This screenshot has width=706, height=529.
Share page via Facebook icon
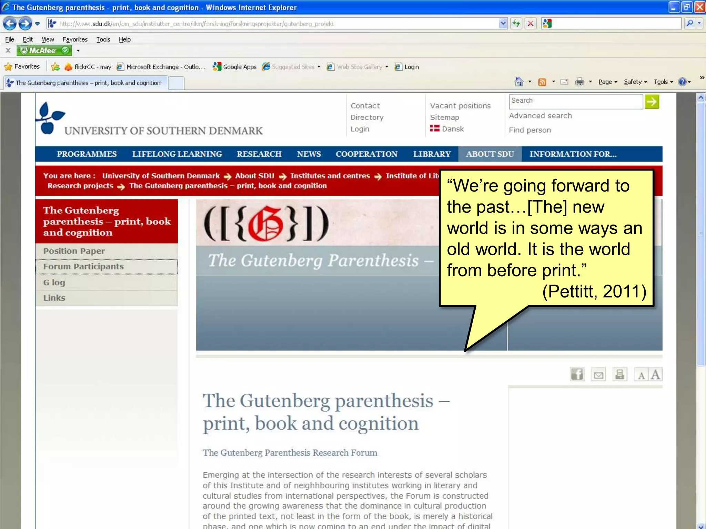coord(577,374)
